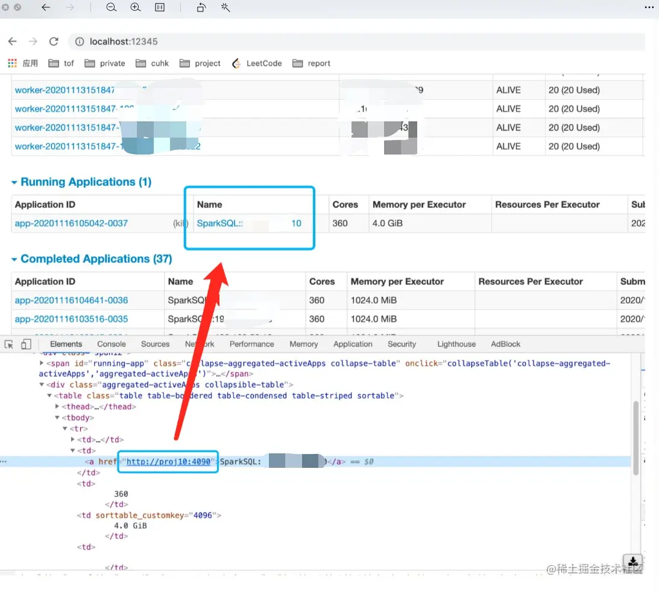Zoom out with the magnifier minus icon
Image resolution: width=659 pixels, height=591 pixels.
click(112, 7)
